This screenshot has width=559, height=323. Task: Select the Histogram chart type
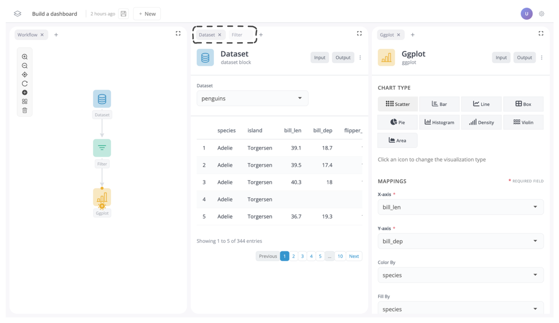click(439, 122)
